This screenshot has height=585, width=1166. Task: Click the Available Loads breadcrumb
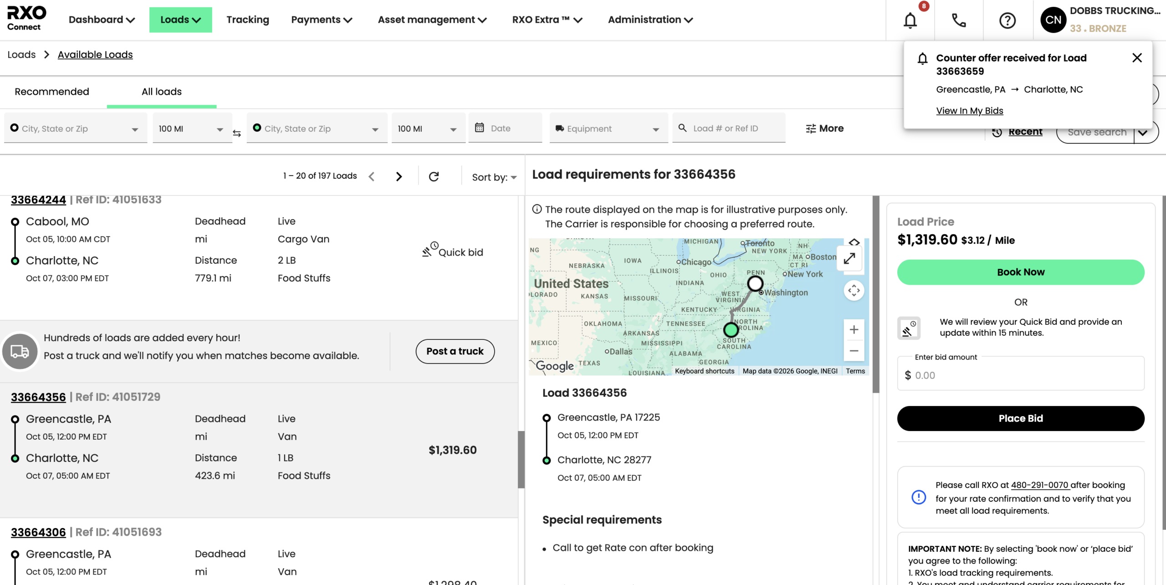[x=95, y=55]
